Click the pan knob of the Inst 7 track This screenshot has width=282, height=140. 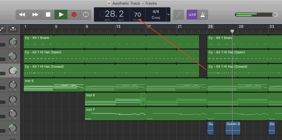coord(13,114)
